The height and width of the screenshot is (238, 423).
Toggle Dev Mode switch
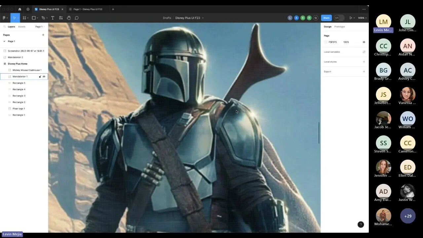tap(339, 18)
